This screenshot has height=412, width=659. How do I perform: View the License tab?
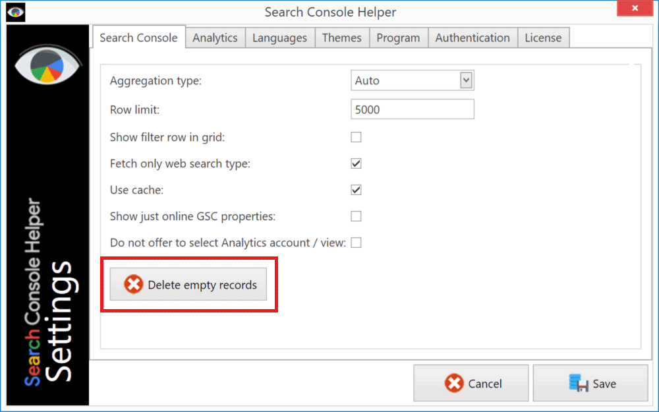(544, 38)
